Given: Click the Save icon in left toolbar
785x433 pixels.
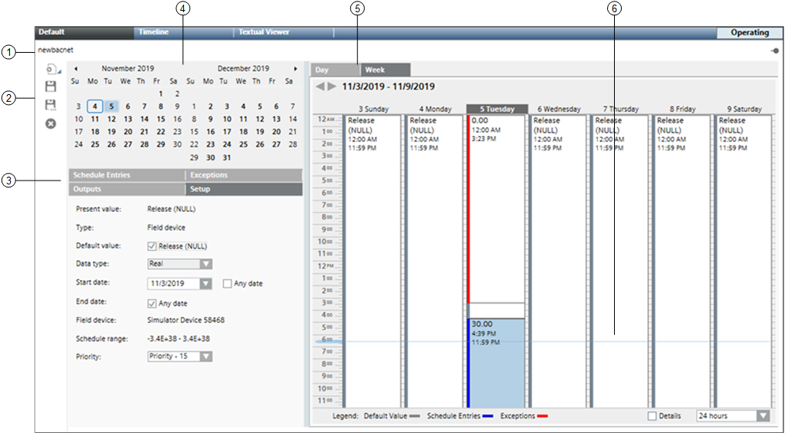Looking at the screenshot, I should click(x=51, y=86).
